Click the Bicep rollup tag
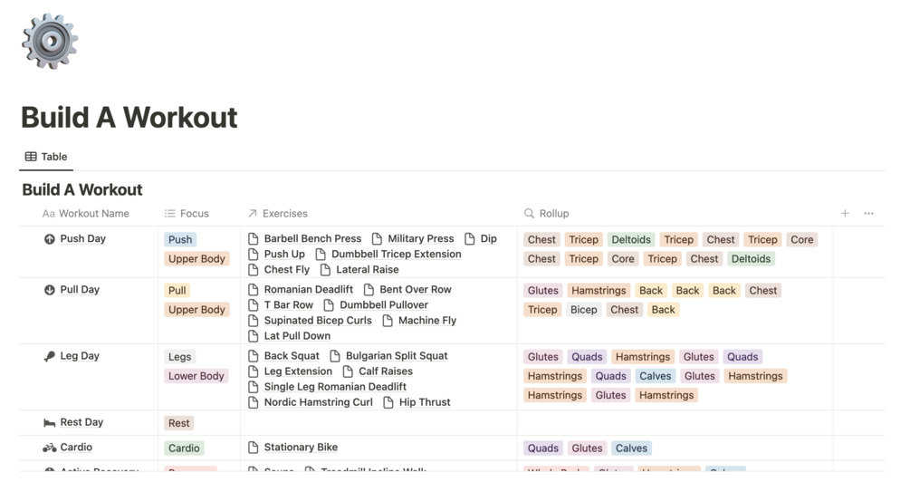 coord(583,310)
